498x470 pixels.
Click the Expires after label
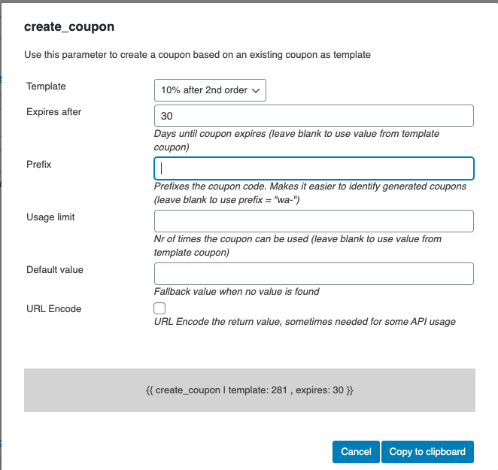pyautogui.click(x=53, y=112)
